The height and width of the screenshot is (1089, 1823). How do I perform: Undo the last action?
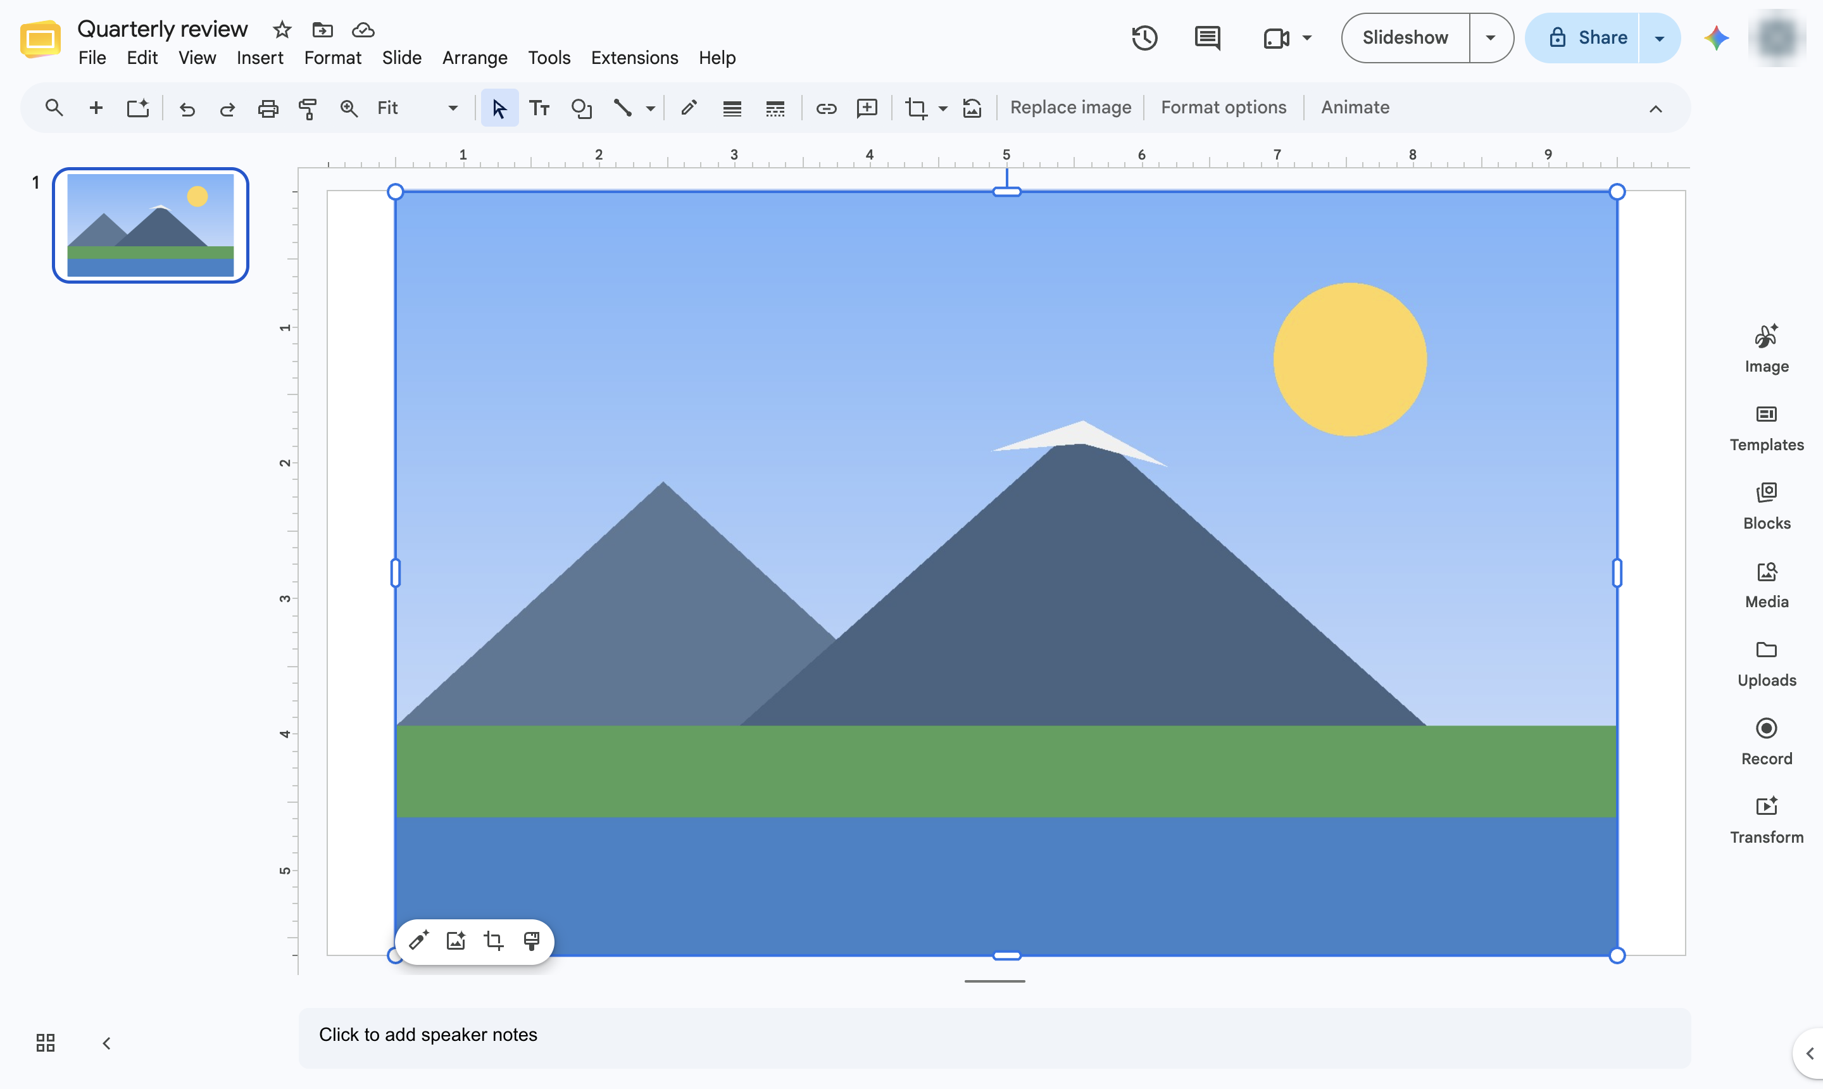187,109
